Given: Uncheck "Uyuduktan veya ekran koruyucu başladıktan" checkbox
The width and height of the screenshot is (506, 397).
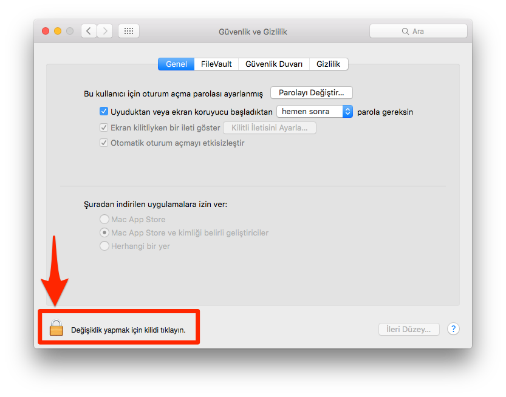Looking at the screenshot, I should (104, 112).
